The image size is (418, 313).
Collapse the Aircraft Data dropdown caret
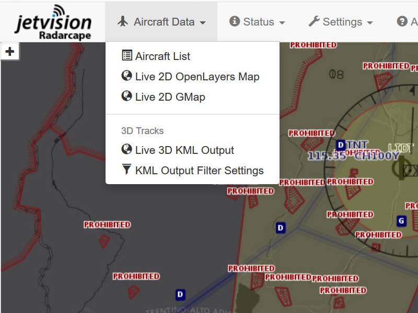[202, 23]
